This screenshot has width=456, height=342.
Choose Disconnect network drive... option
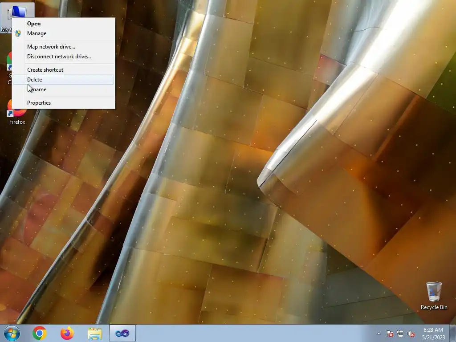pyautogui.click(x=63, y=57)
